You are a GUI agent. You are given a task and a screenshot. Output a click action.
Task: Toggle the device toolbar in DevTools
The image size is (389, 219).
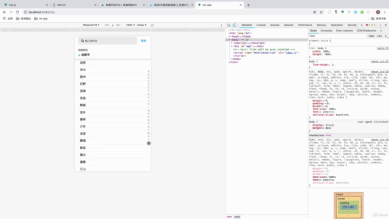[x=234, y=25]
